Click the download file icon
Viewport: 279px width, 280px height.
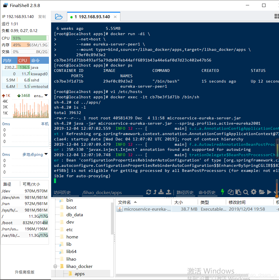(x=161, y=192)
